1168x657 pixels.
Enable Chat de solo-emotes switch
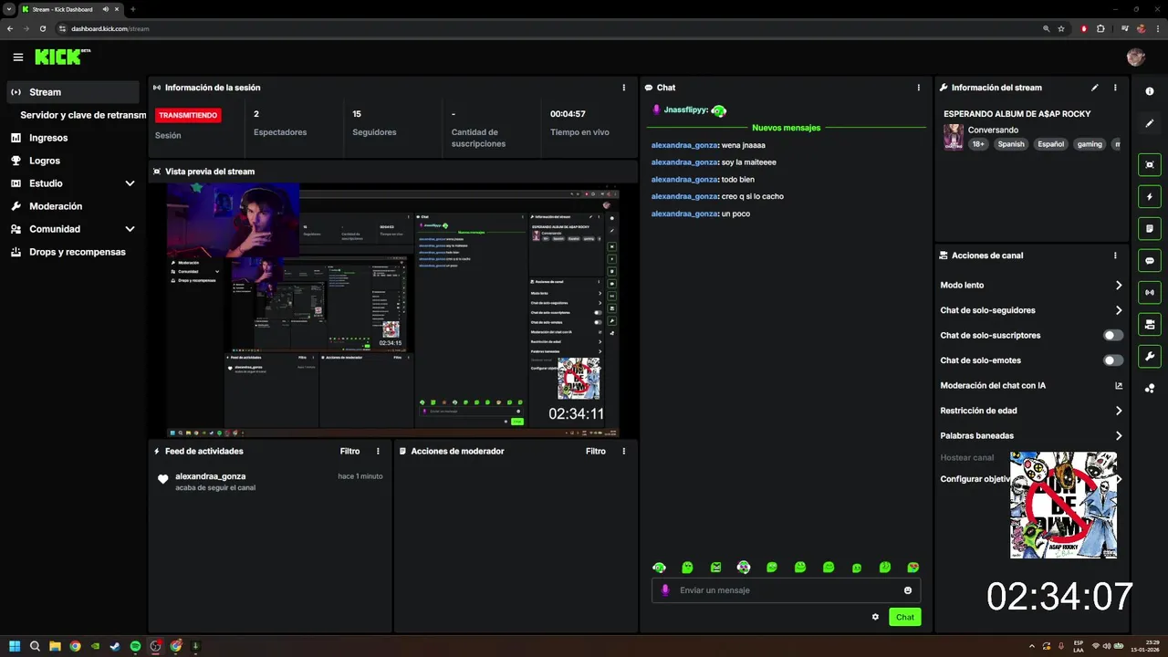[1113, 360]
